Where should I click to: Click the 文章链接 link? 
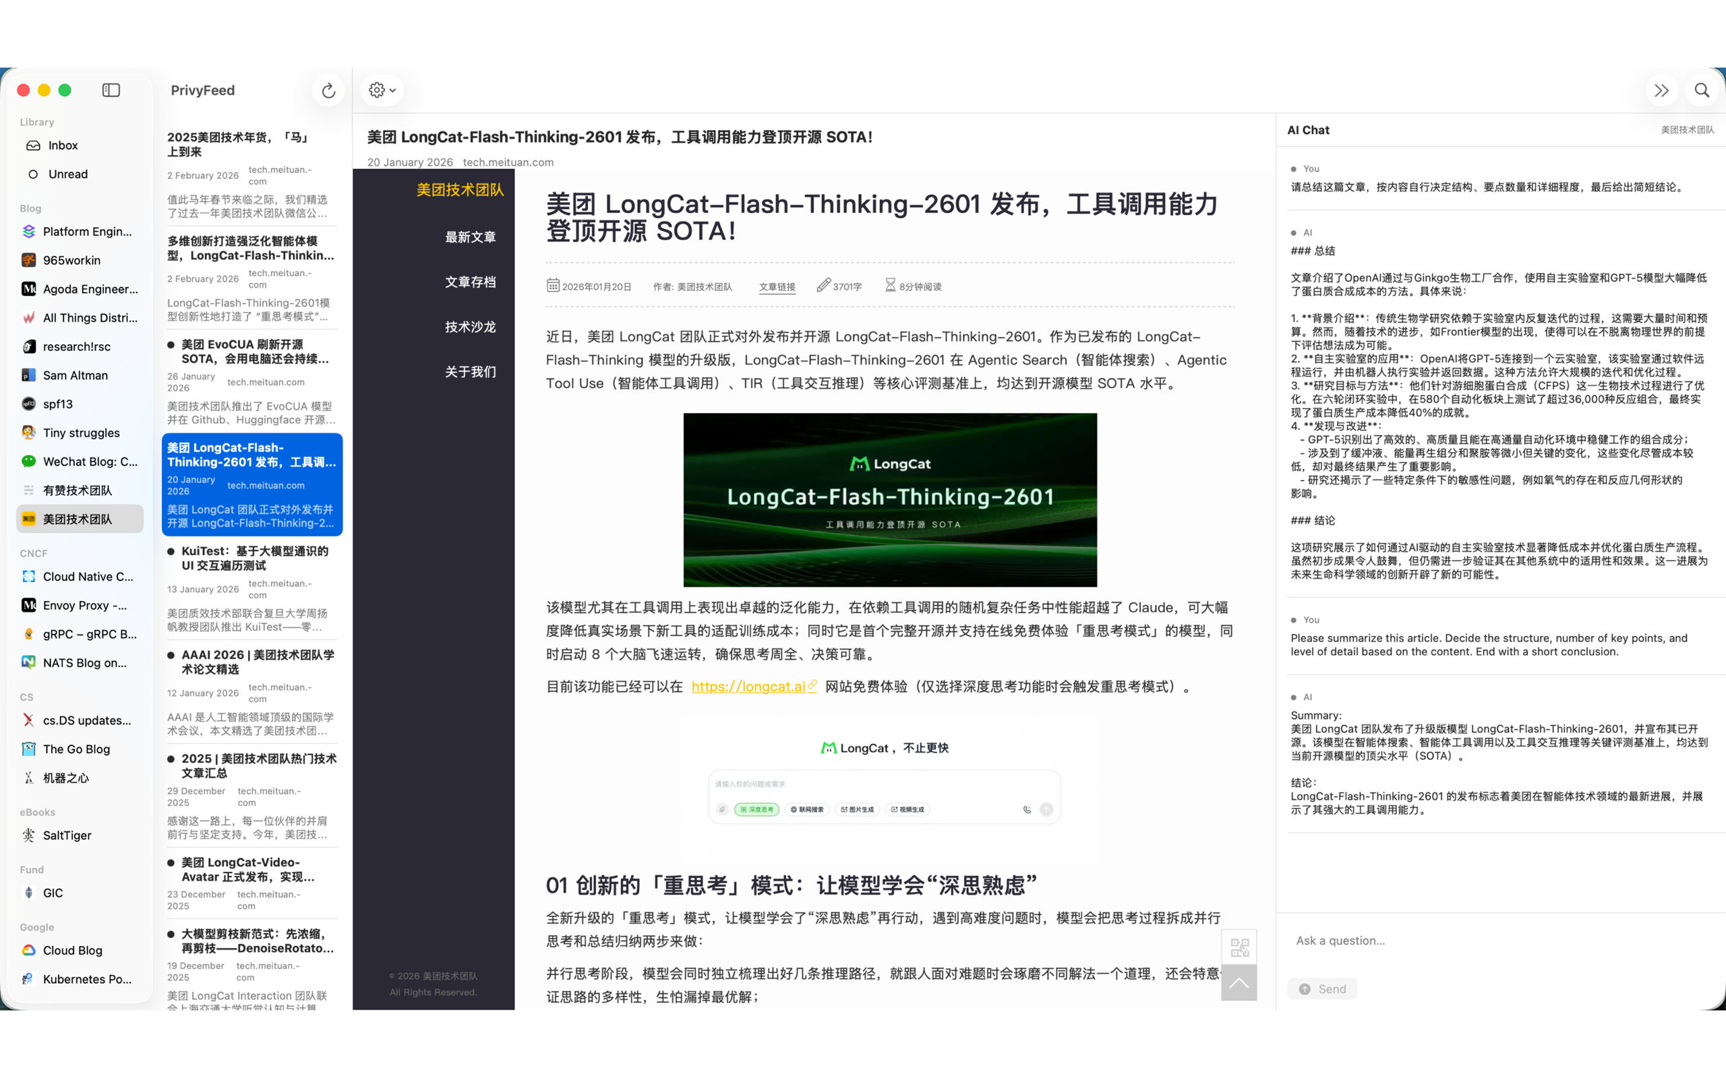coord(777,286)
